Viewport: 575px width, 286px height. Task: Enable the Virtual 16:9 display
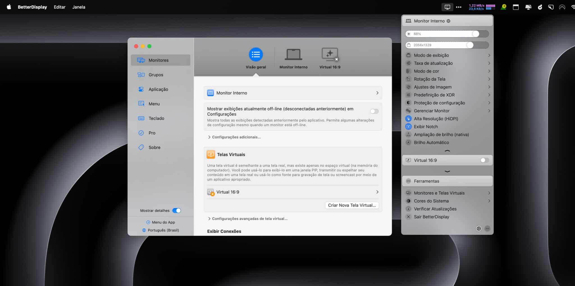[x=483, y=160]
